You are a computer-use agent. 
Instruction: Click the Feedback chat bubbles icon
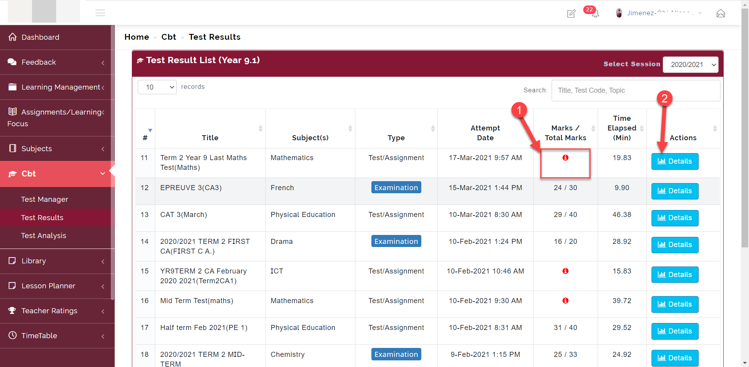[12, 62]
